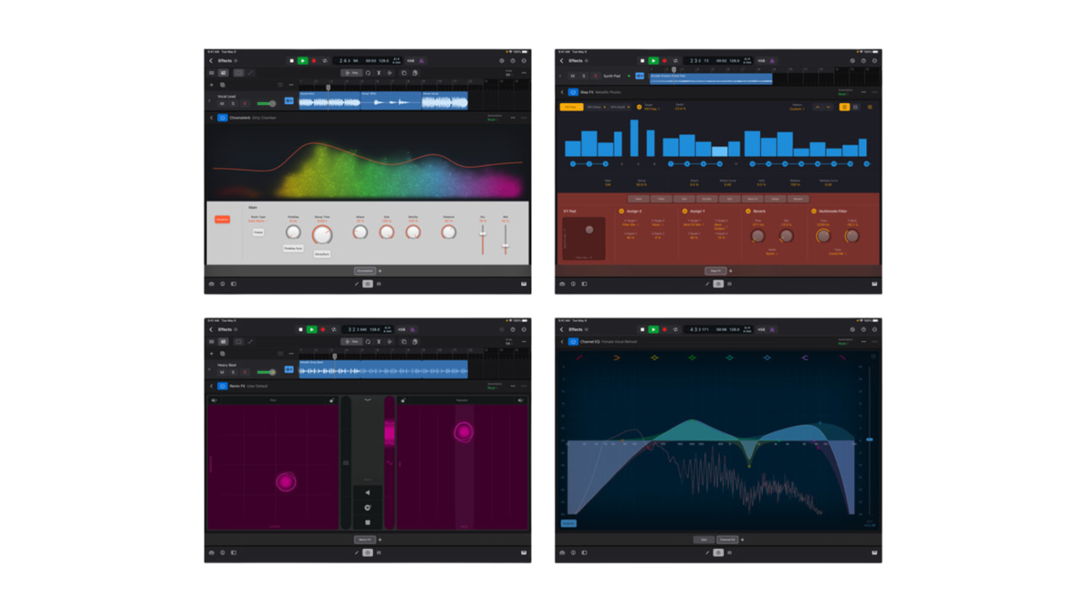Click the Wet level slider in ChromaVerb
1085x611 pixels.
tap(505, 245)
